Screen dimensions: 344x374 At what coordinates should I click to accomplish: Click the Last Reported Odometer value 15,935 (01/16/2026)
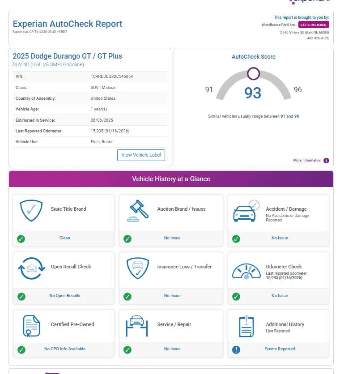click(110, 131)
